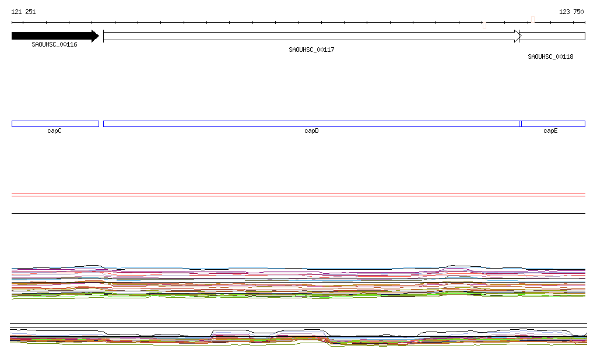Click the start coordinate 121 251
The image size is (597, 356).
(x=23, y=12)
